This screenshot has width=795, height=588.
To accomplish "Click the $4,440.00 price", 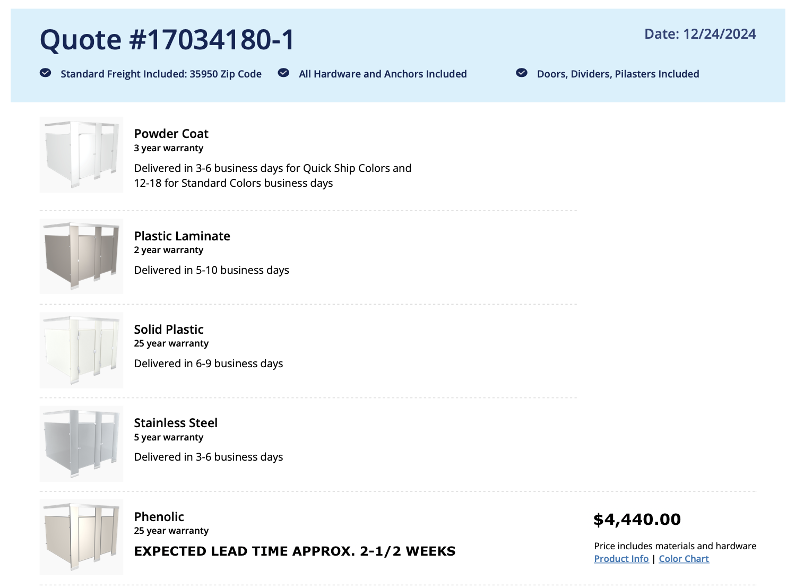I will 637,520.
